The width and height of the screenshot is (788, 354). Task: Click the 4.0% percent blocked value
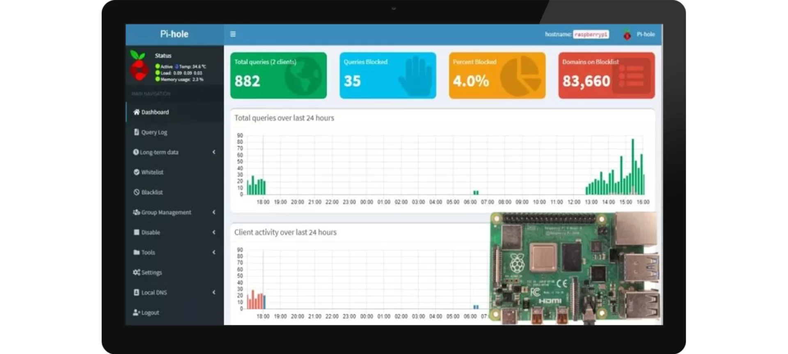coord(471,81)
